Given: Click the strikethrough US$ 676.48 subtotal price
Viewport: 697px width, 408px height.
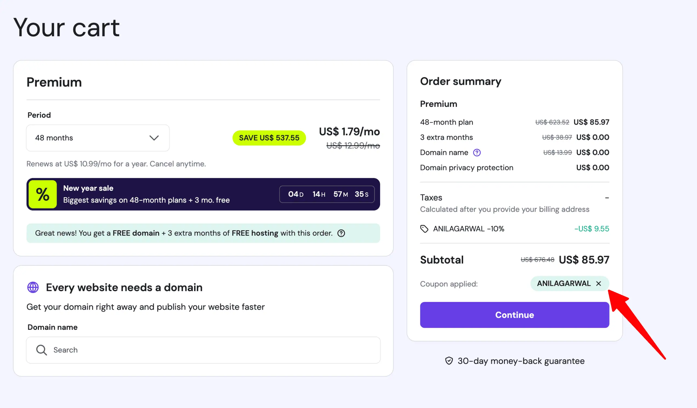Looking at the screenshot, I should click(x=537, y=260).
